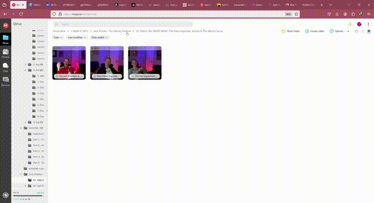374x203 pixels.
Task: Open the Chat section in sidebar
Action: coord(6,67)
